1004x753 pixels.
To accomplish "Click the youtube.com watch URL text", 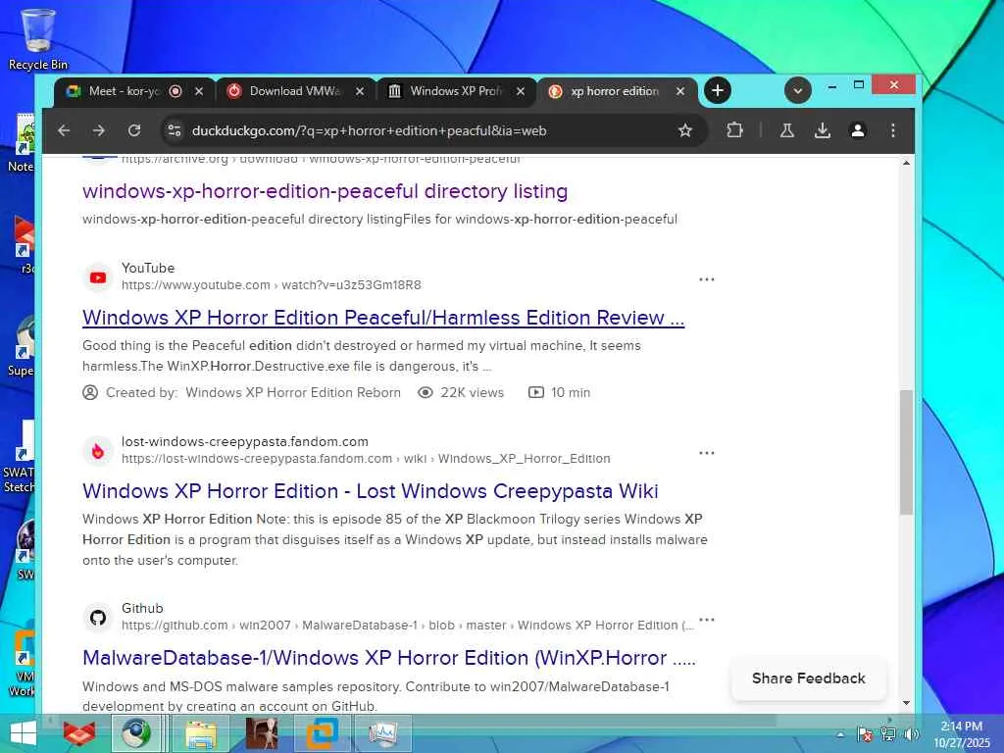I will [x=271, y=285].
